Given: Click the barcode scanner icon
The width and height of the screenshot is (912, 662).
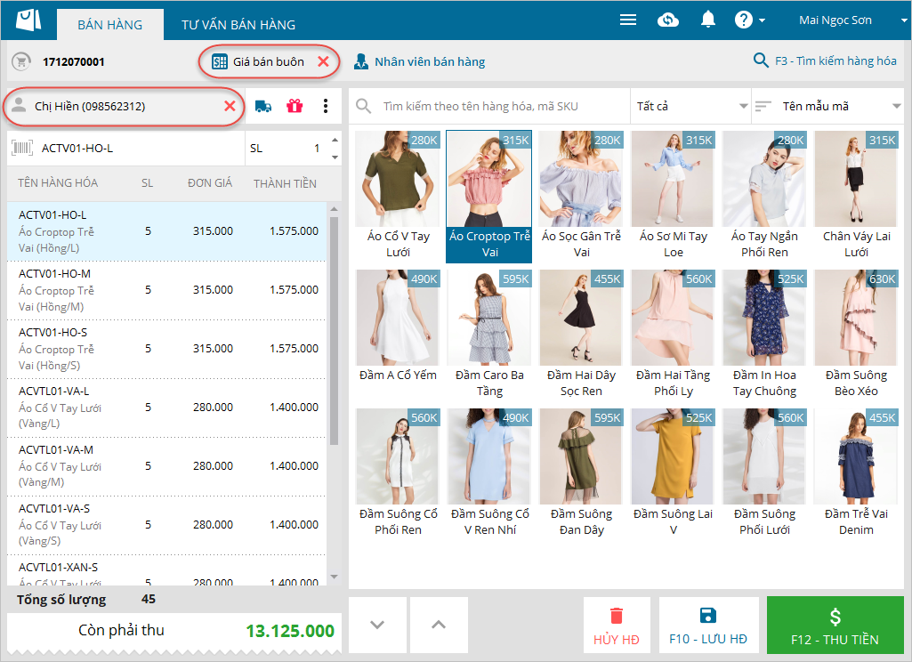Looking at the screenshot, I should pyautogui.click(x=22, y=148).
